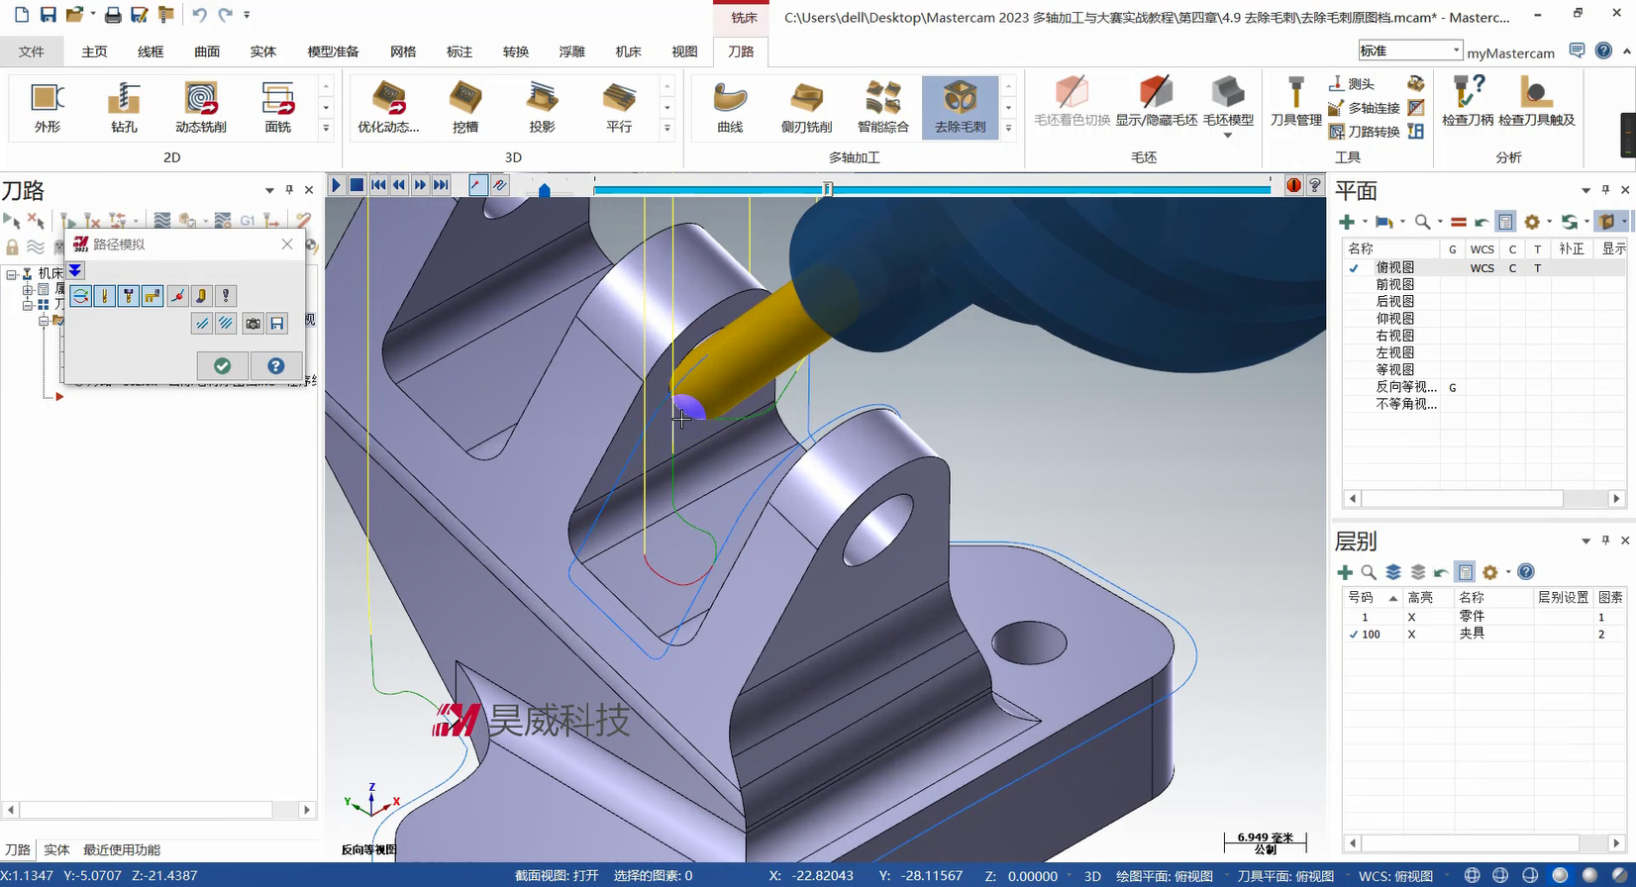The width and height of the screenshot is (1636, 887).
Task: Open the 标准 workspace dropdown
Action: (1456, 50)
